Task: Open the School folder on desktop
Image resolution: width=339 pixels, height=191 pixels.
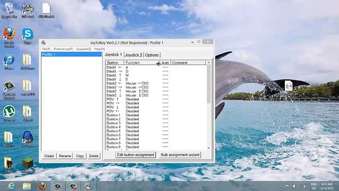Action: [x=28, y=114]
